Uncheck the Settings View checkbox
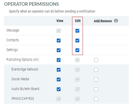The image size is (132, 108). click(59, 50)
